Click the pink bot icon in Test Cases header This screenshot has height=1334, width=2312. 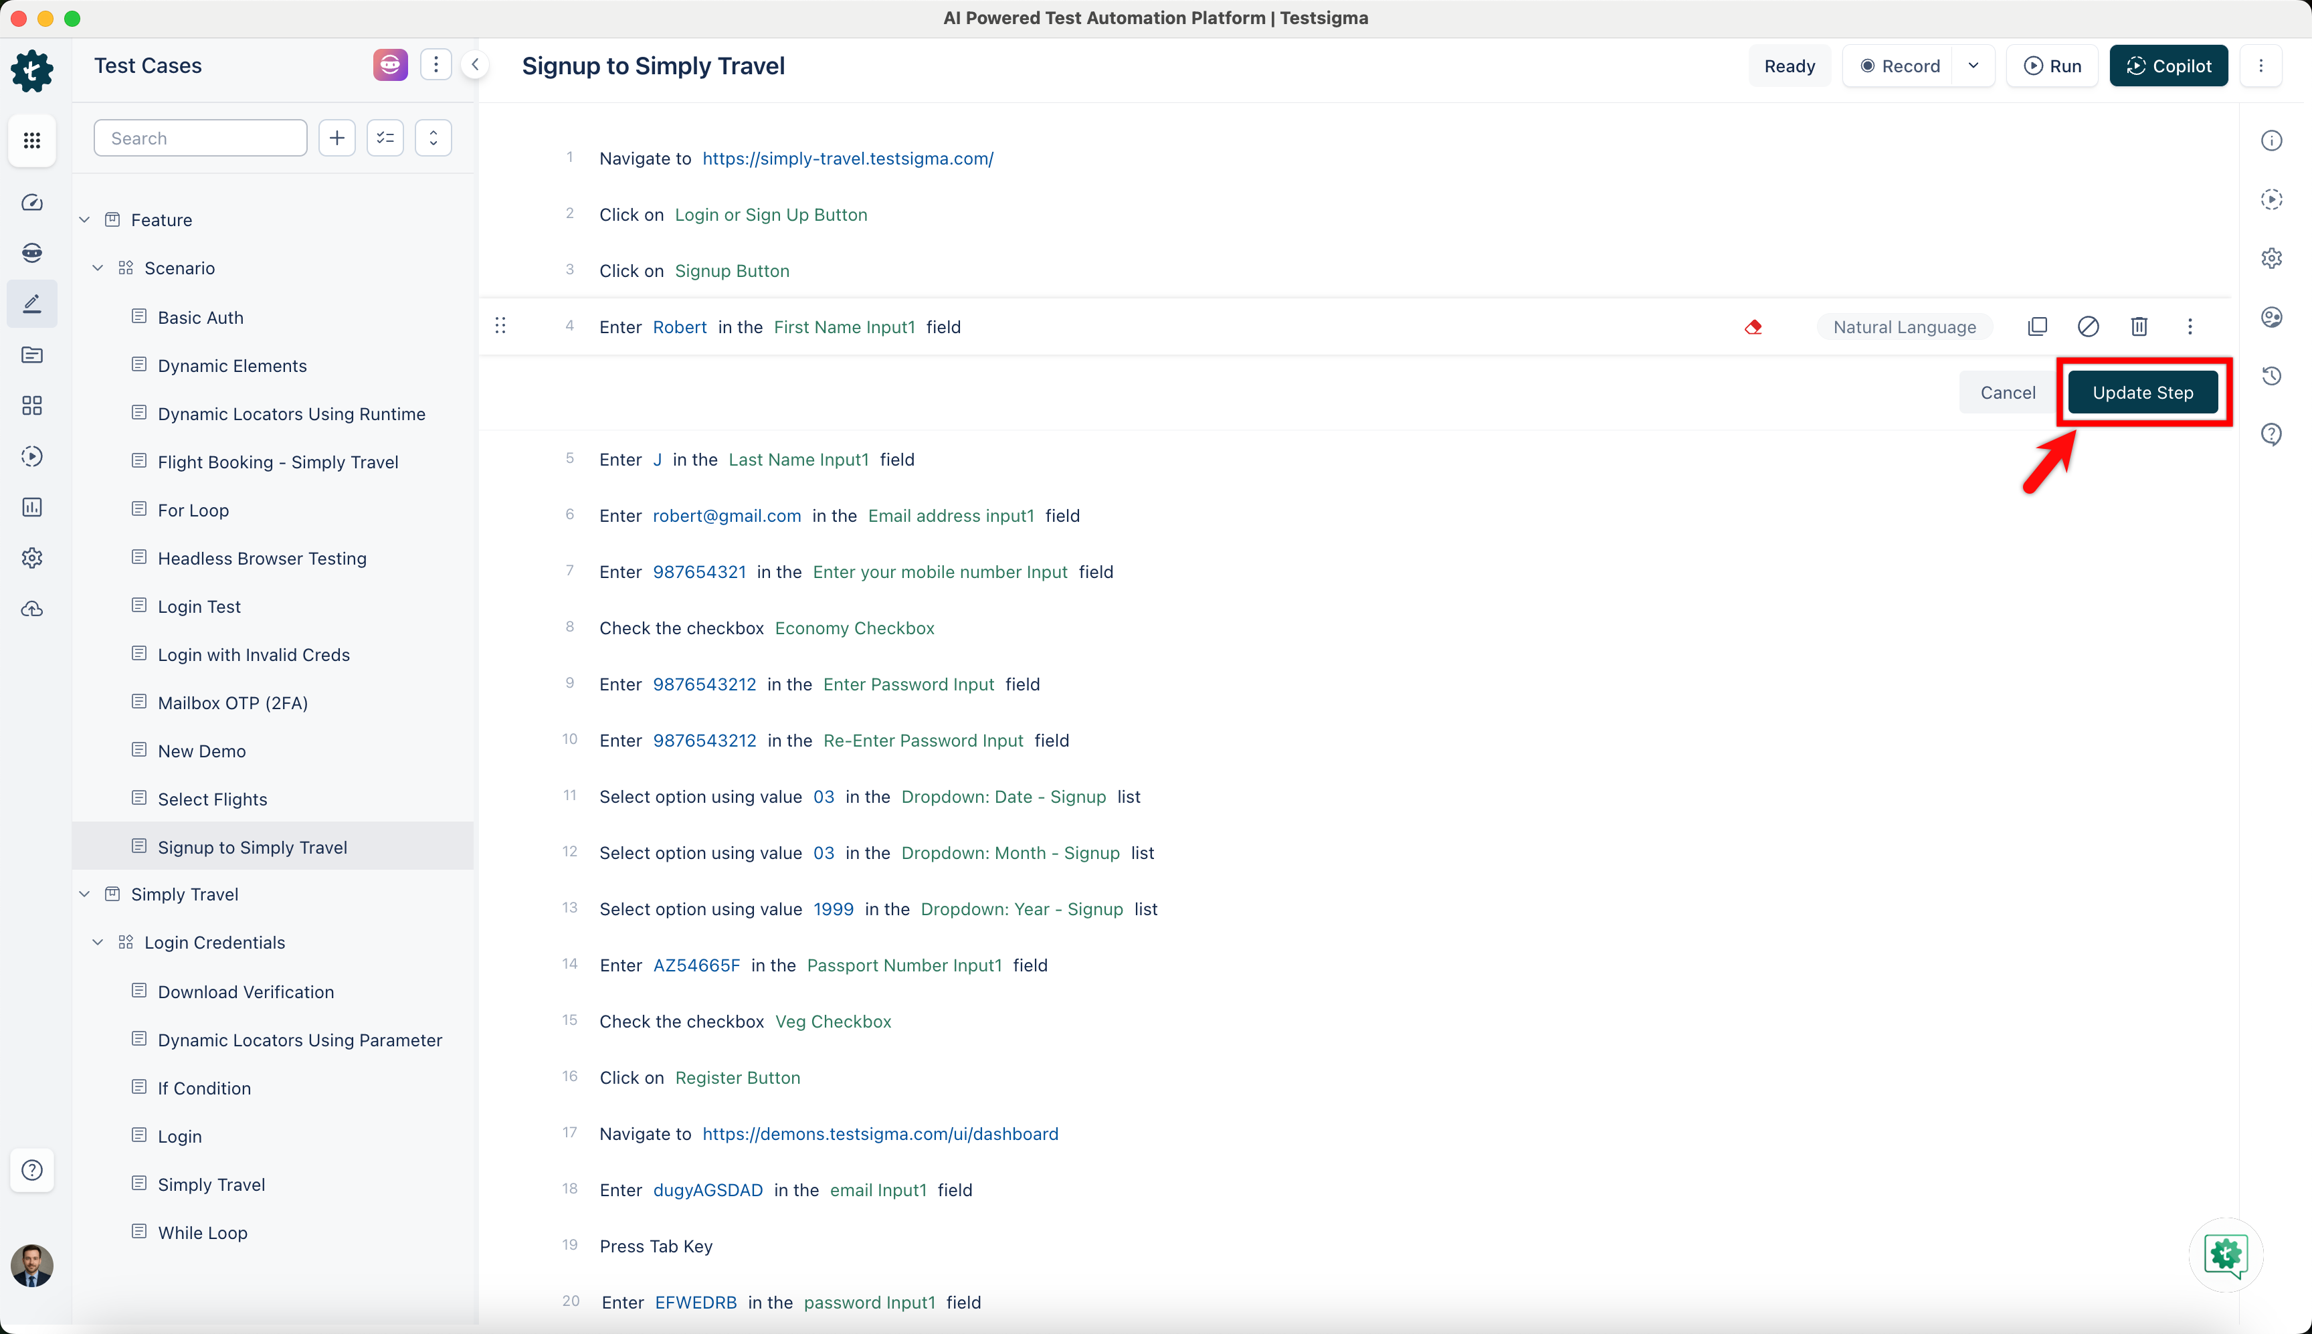(x=390, y=65)
